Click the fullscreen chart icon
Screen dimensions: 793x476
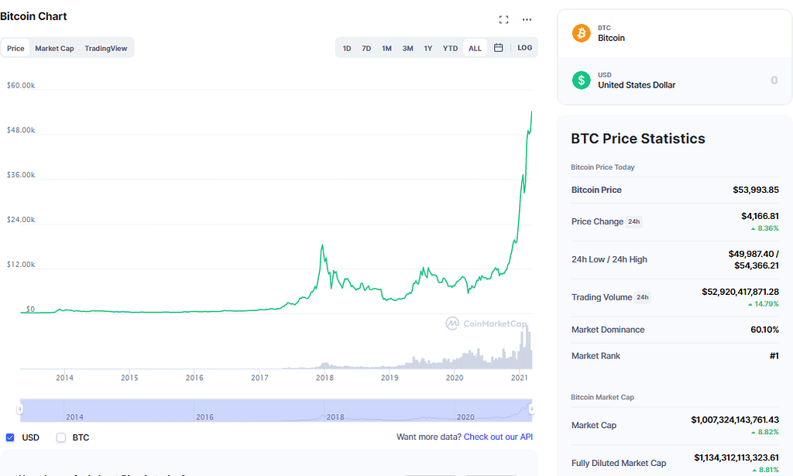[x=504, y=19]
